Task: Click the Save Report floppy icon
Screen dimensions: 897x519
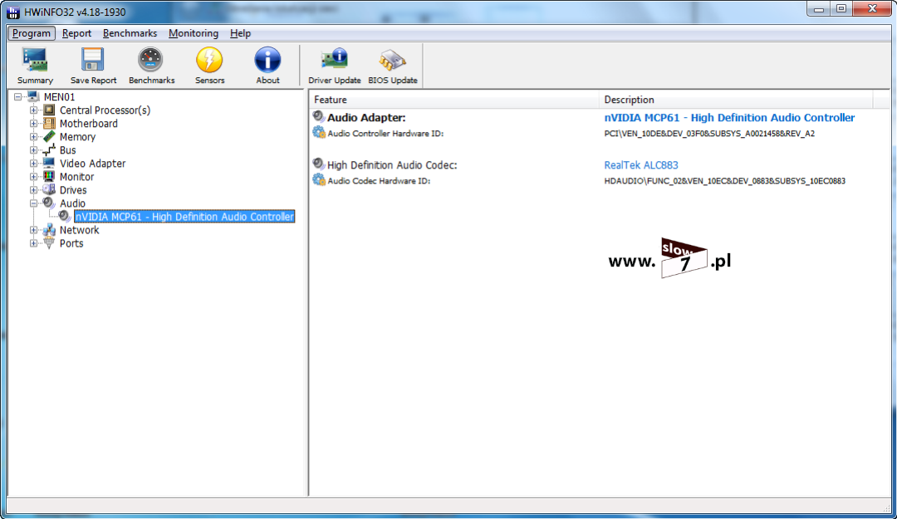Action: (93, 60)
